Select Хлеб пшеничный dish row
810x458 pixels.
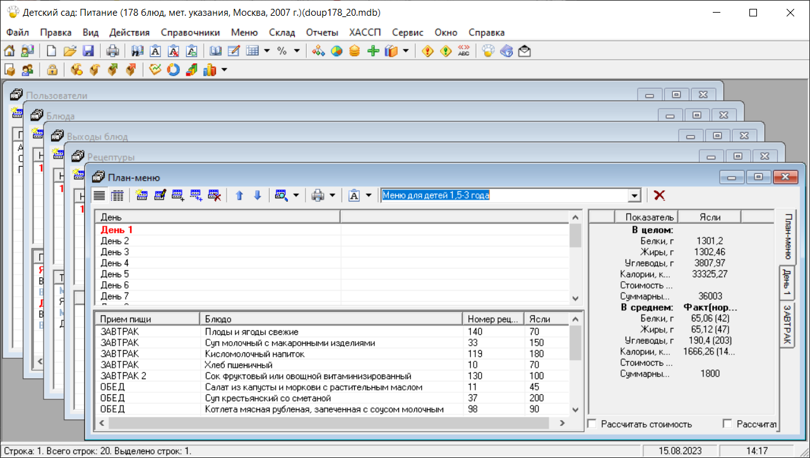[x=333, y=365]
